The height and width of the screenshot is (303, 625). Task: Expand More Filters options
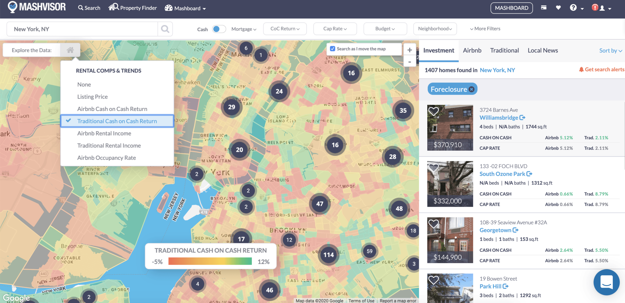coord(487,28)
